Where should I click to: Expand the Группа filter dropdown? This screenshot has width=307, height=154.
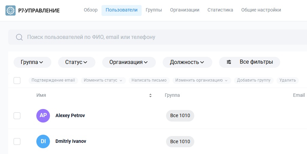click(32, 62)
